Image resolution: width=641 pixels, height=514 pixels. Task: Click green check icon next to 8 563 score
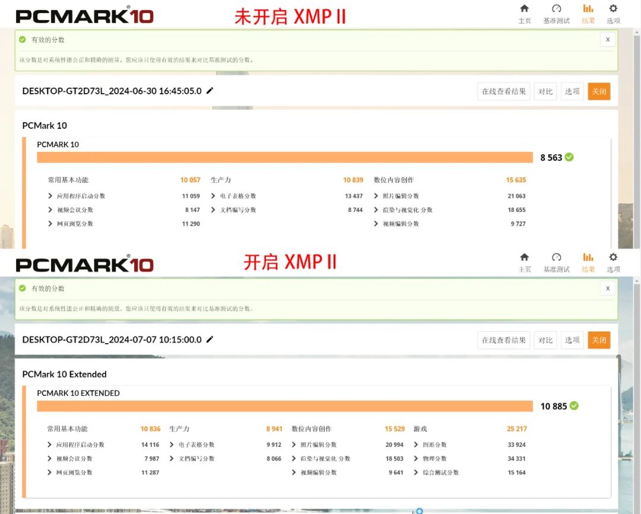click(569, 157)
